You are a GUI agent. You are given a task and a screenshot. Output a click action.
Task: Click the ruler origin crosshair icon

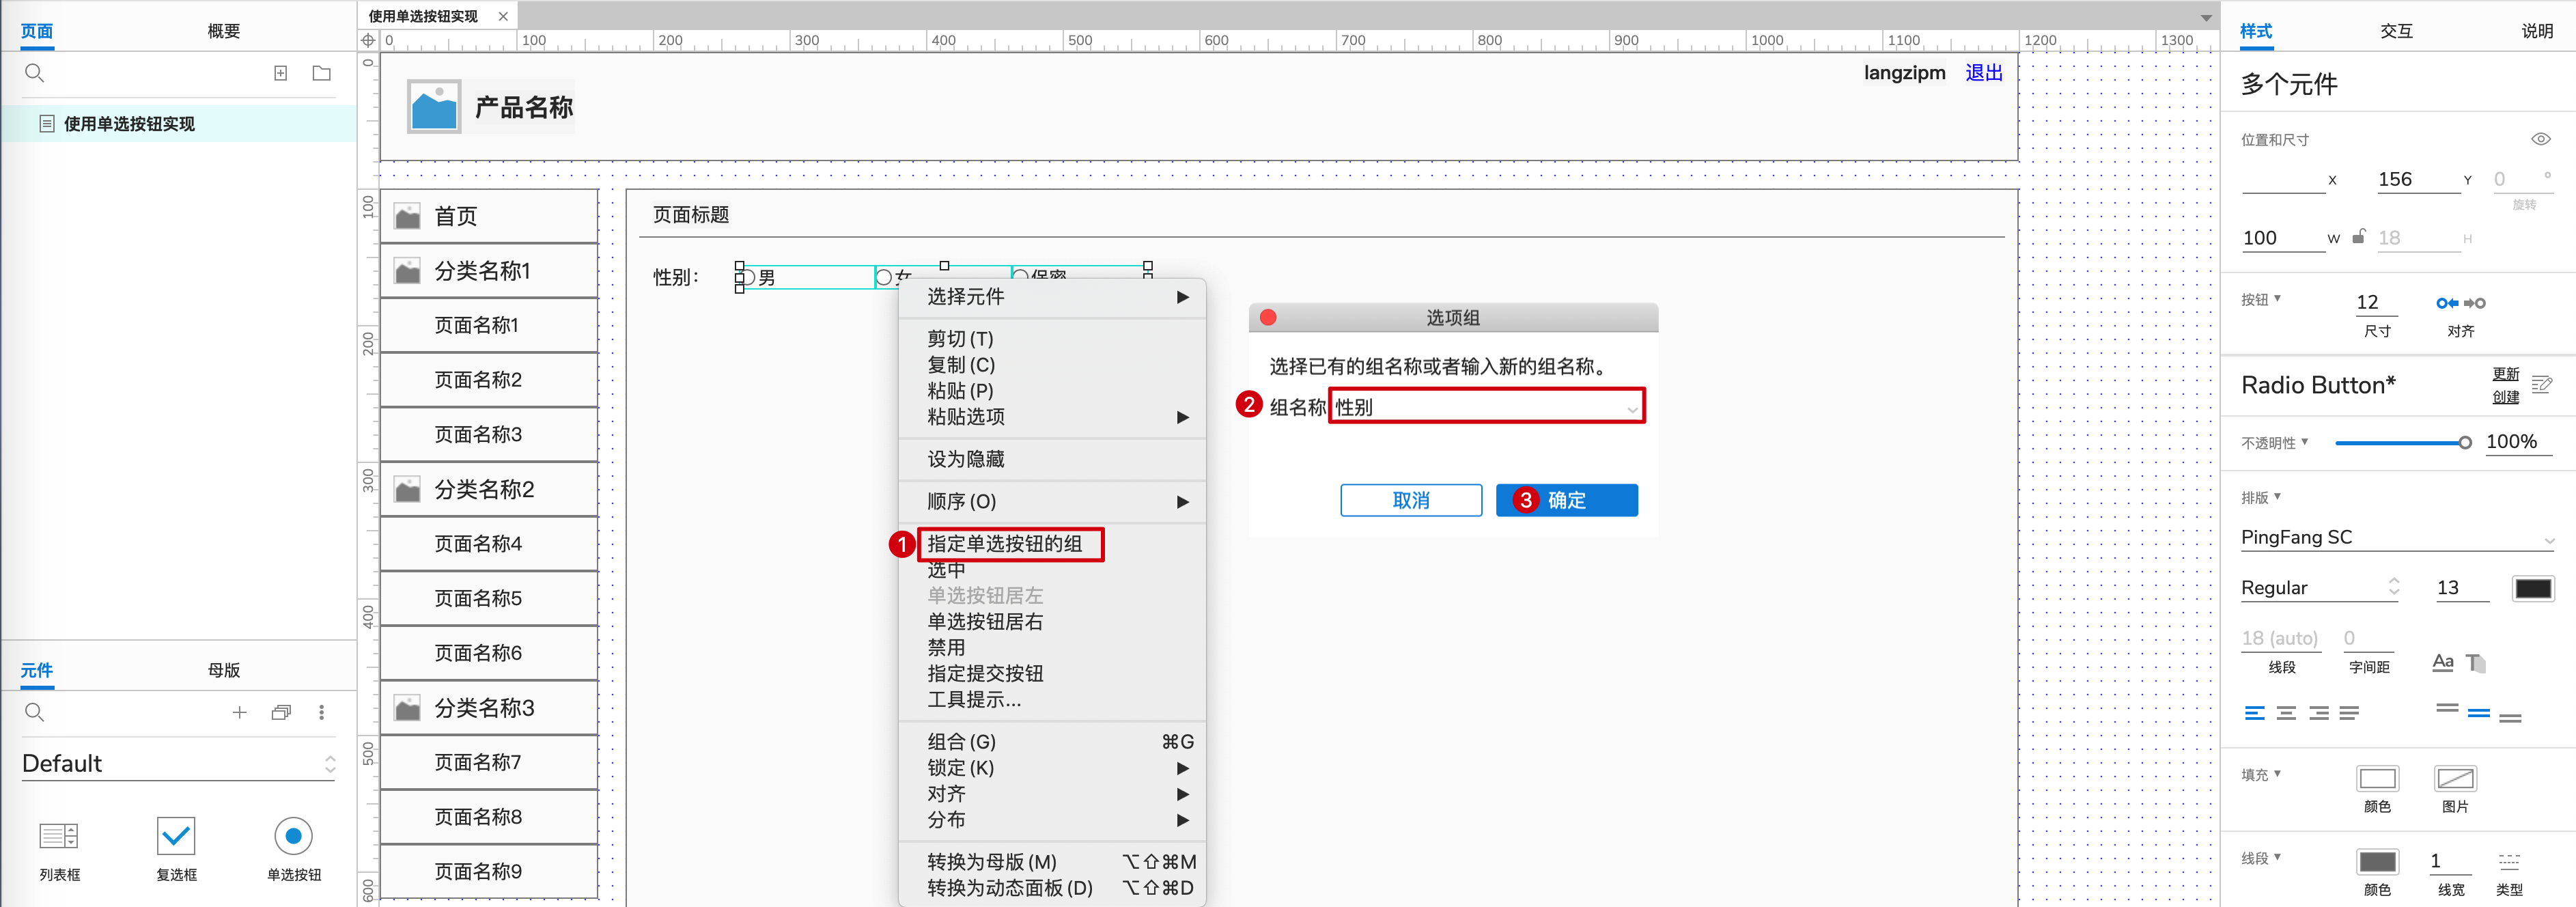point(368,40)
